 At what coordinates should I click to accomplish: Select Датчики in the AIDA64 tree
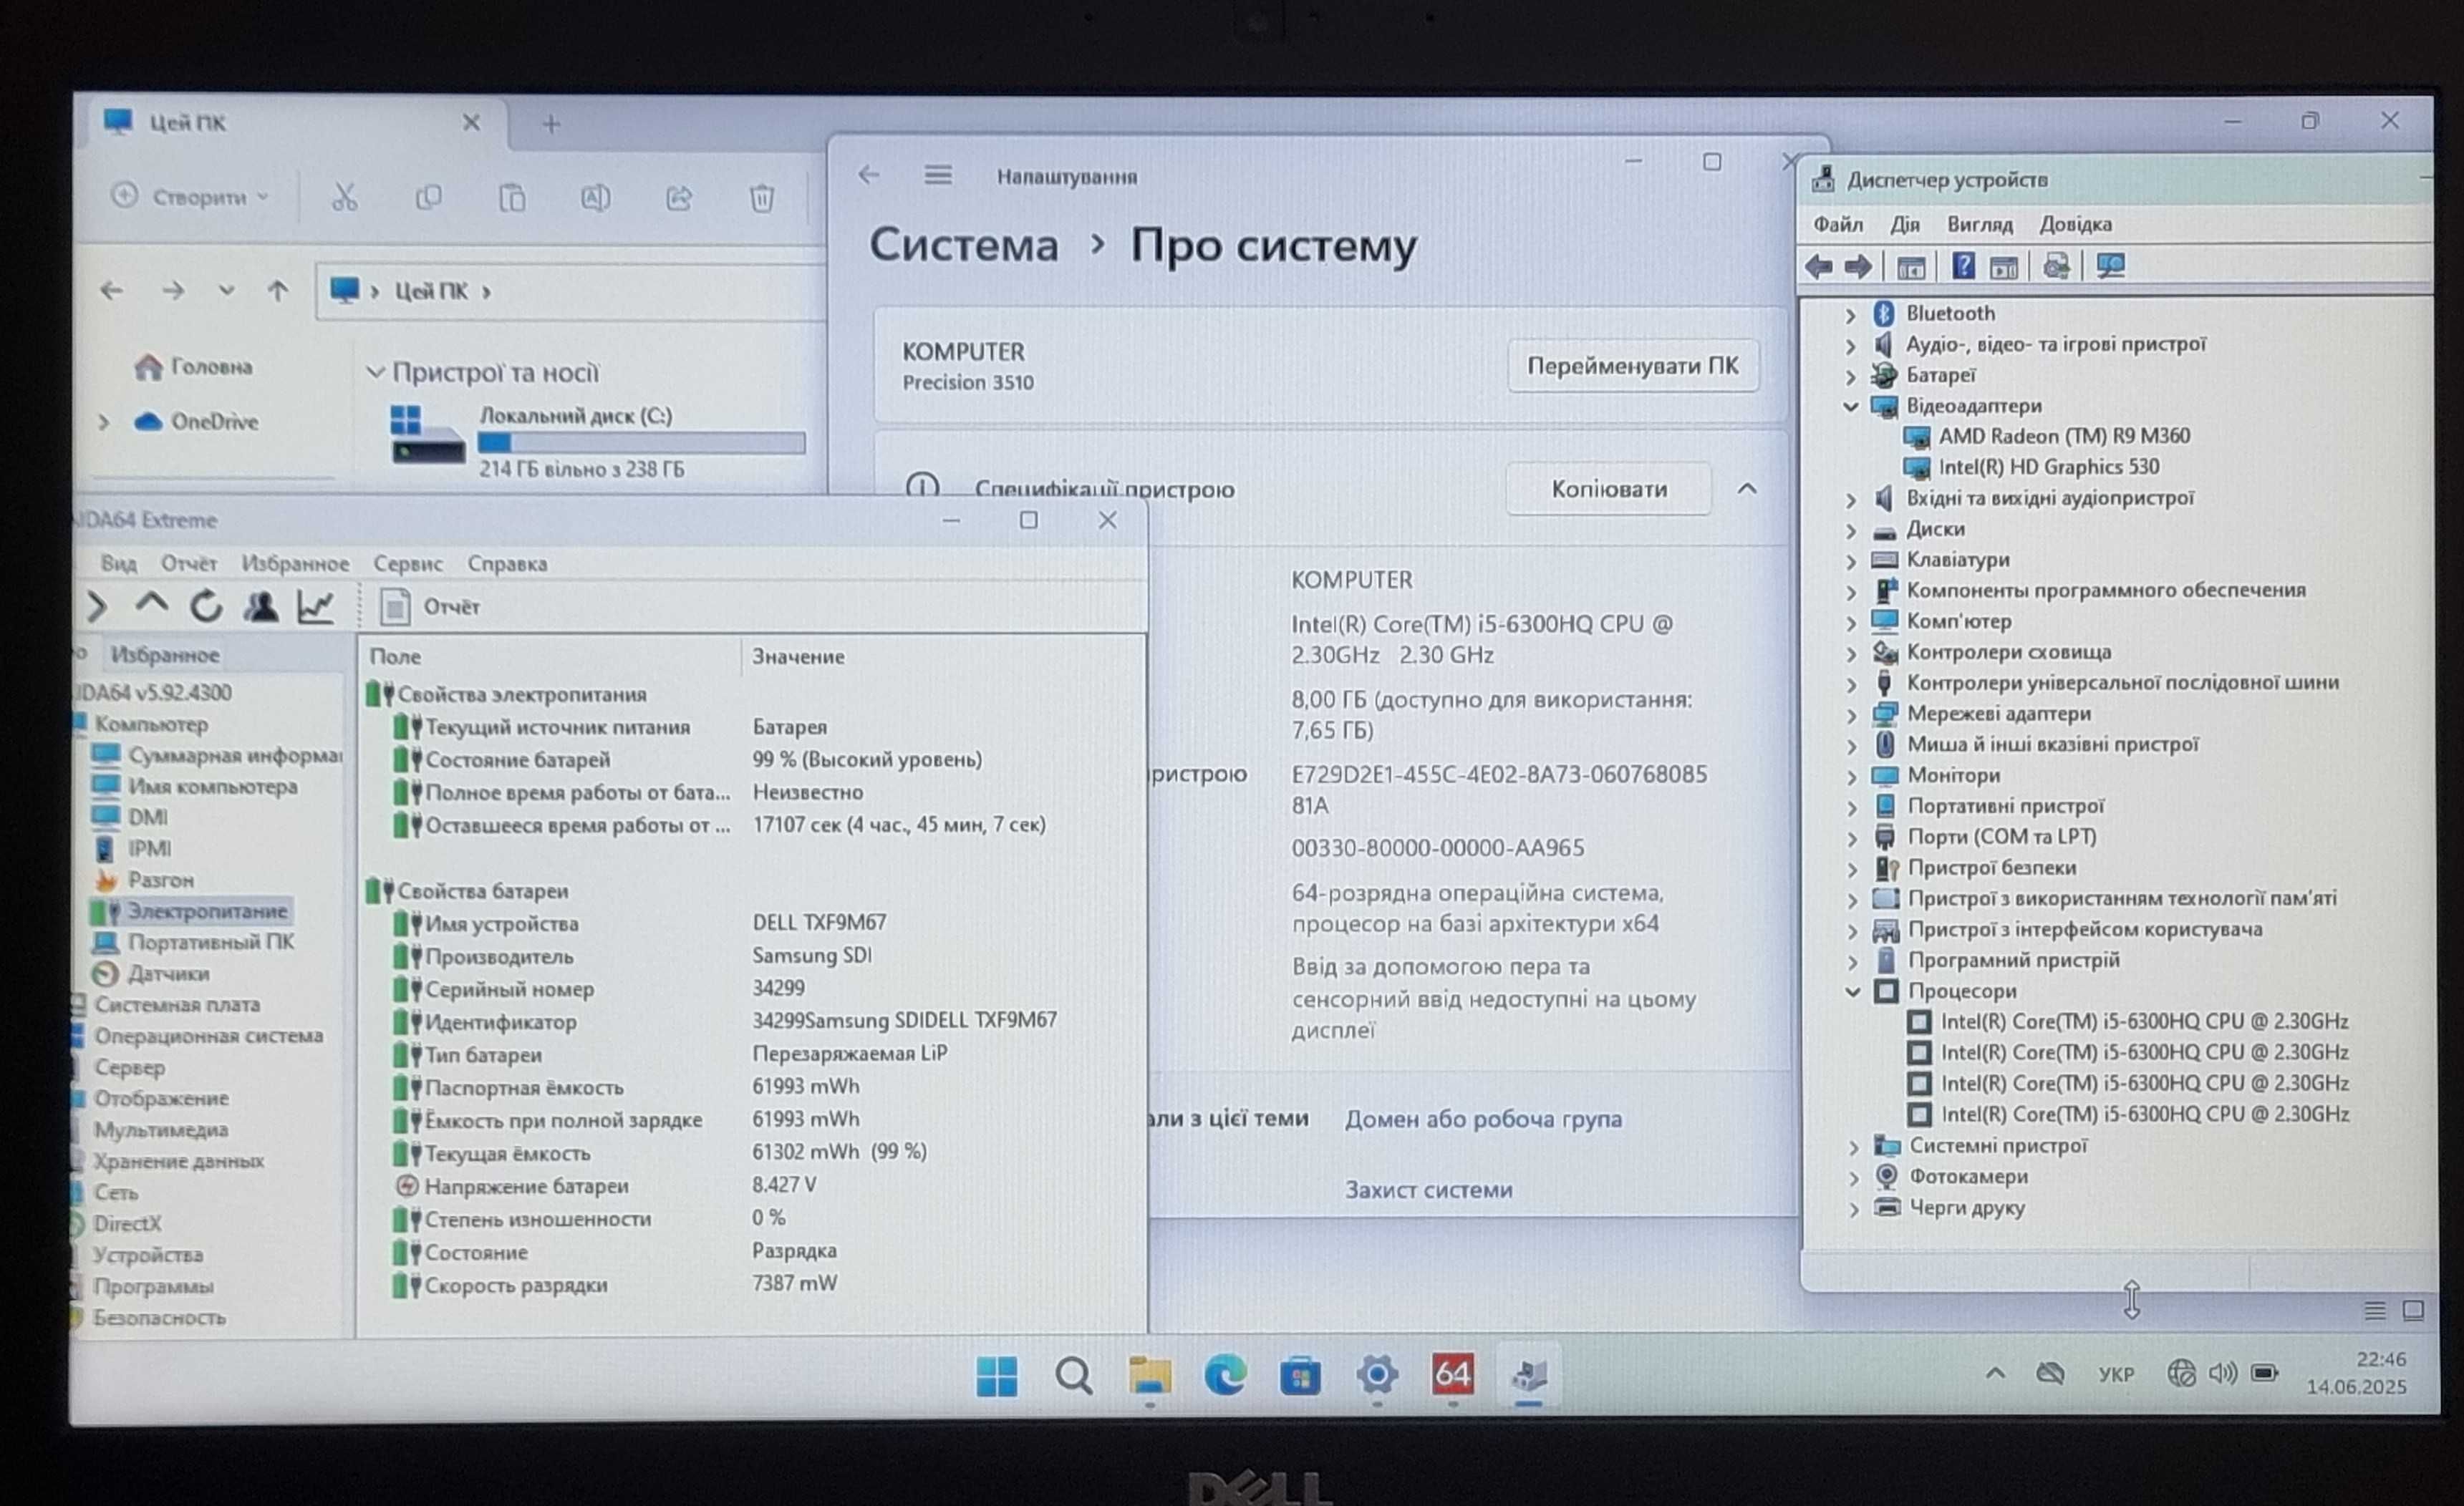pyautogui.click(x=168, y=973)
